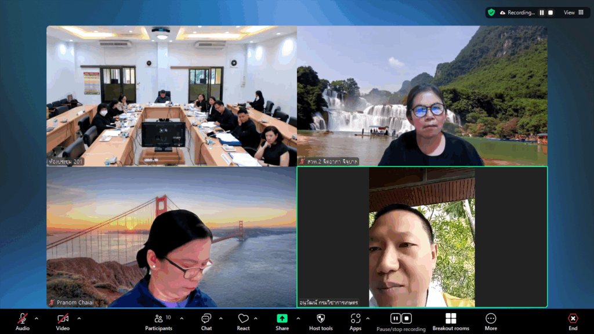Expand video options chevron beside Video
Image resolution: width=594 pixels, height=334 pixels.
pyautogui.click(x=79, y=318)
